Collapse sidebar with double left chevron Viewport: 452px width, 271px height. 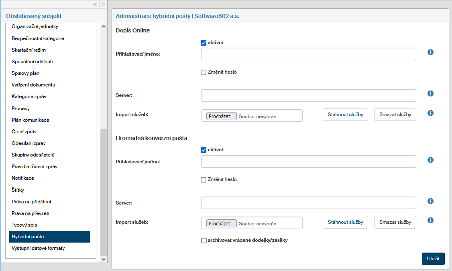95,4
